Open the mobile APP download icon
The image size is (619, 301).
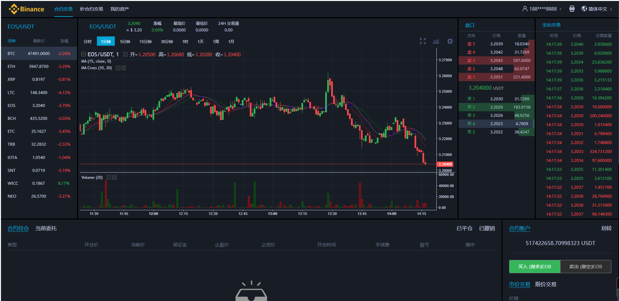[x=572, y=9]
